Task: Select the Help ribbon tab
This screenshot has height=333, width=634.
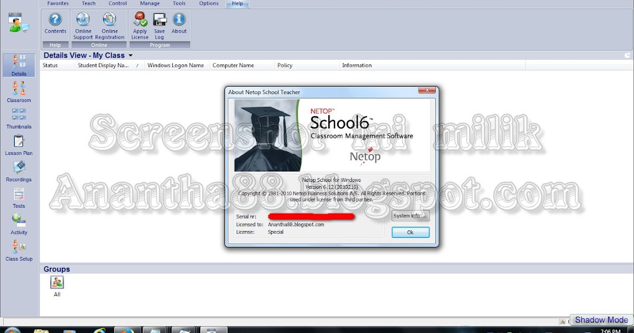Action: tap(238, 3)
